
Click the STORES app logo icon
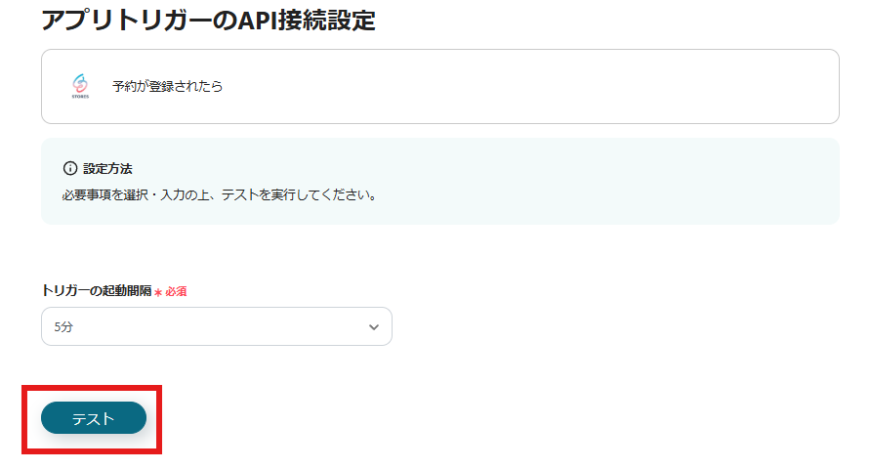(80, 86)
